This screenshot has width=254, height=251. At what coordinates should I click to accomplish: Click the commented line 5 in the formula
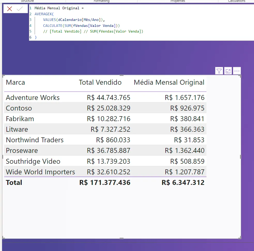point(93,32)
